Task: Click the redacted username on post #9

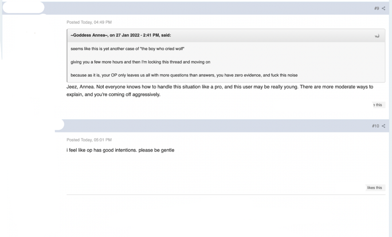Action: click(x=24, y=7)
